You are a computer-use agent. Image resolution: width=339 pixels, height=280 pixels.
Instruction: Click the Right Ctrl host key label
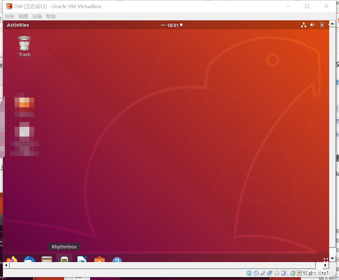point(316,273)
